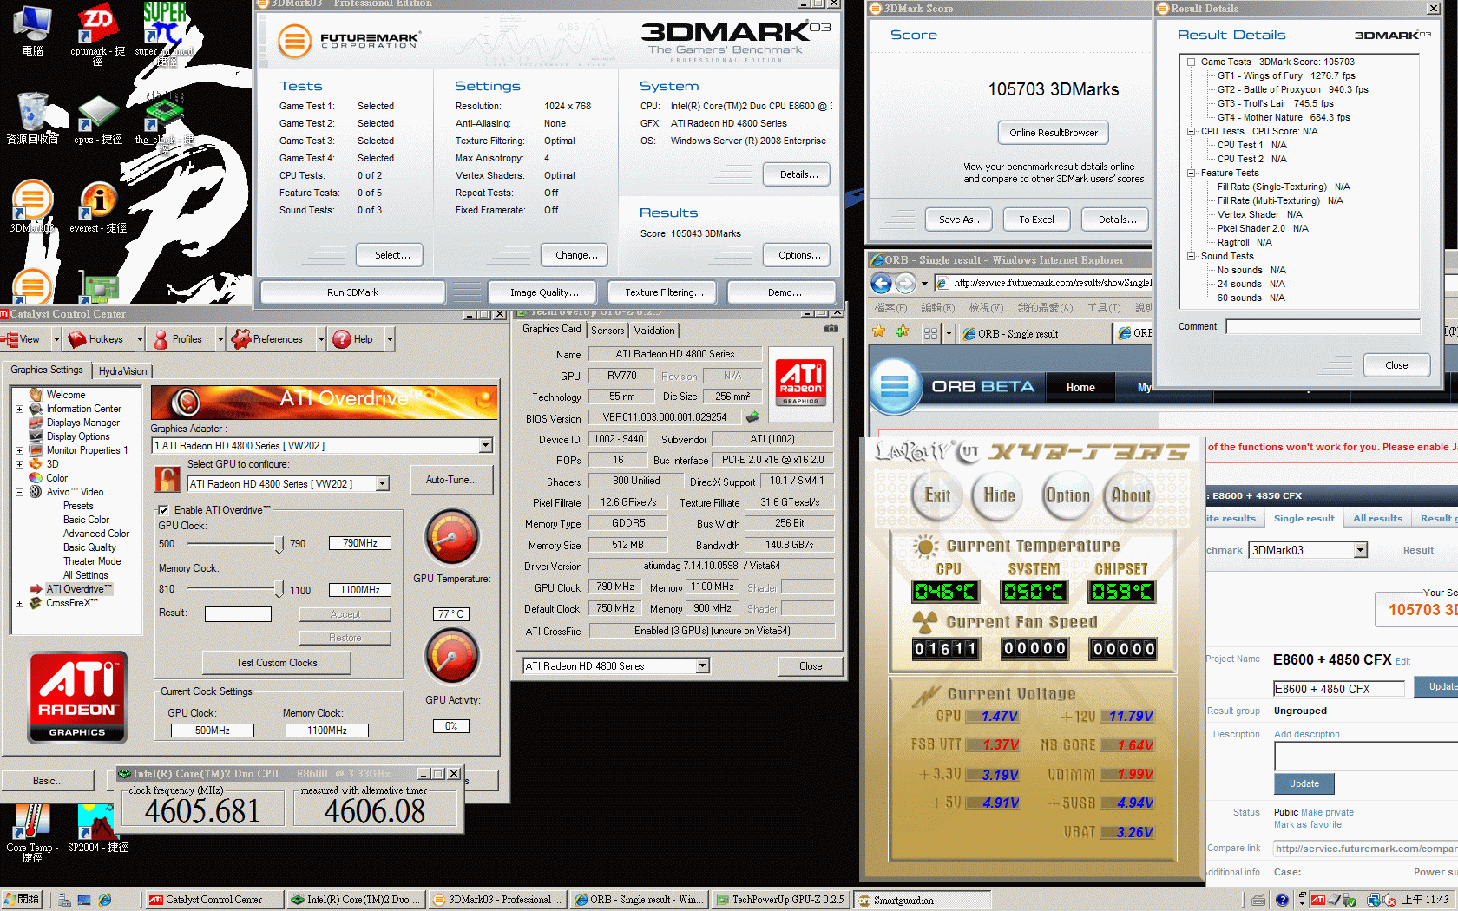Click the Comment field in Result Details
Screen dimensions: 1458x911
coord(1323,326)
